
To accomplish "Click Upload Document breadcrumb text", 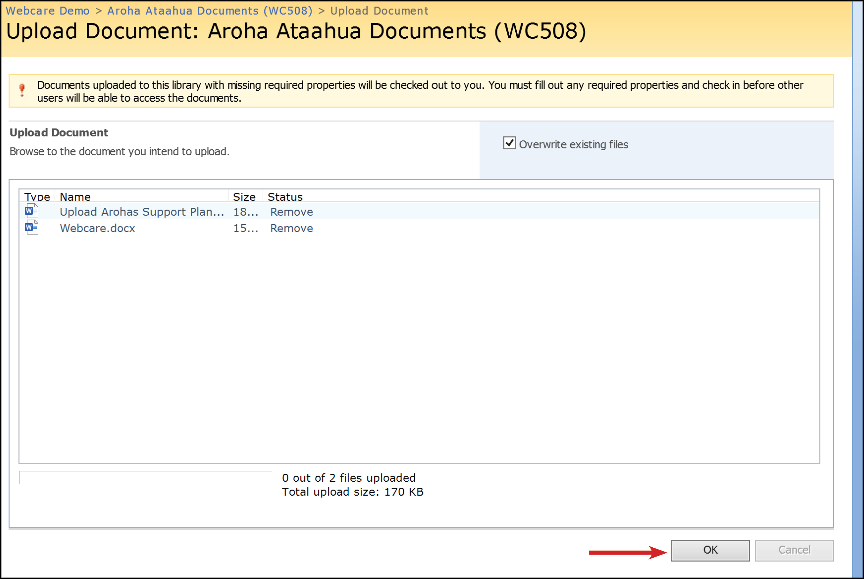I will point(379,11).
